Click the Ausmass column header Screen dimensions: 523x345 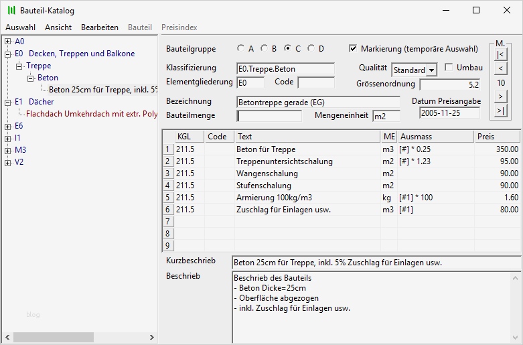pos(436,137)
